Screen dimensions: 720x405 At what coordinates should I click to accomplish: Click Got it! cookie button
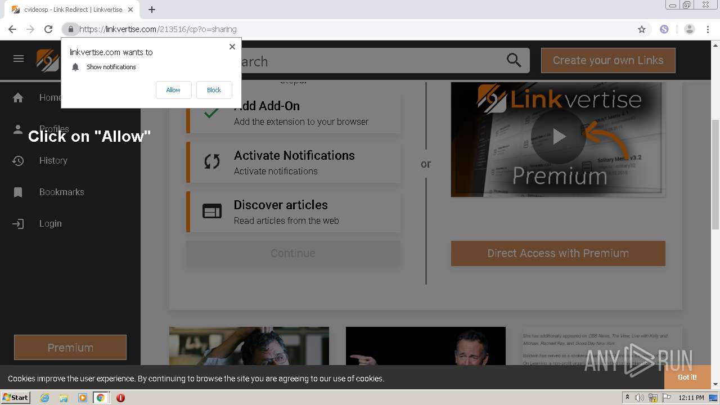[x=687, y=377]
